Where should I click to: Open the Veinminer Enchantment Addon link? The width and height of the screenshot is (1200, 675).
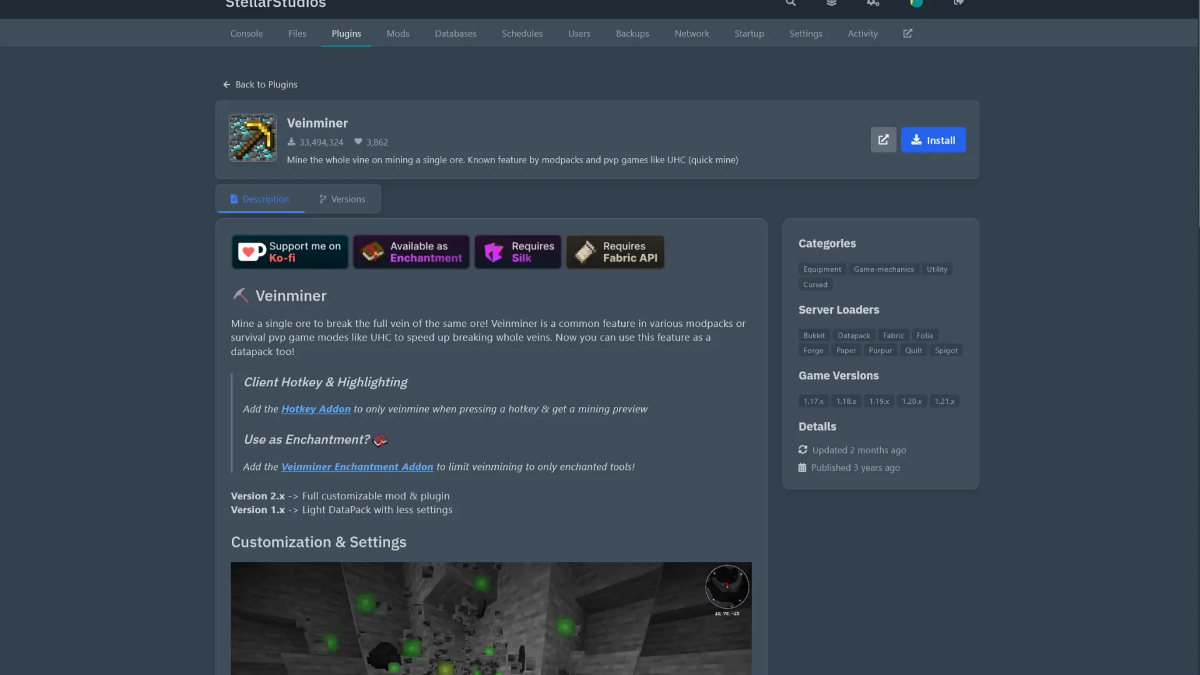click(x=357, y=467)
